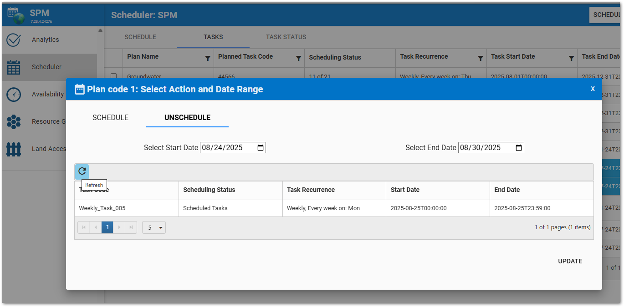The height and width of the screenshot is (307, 624).
Task: Open the Plan Name filter funnel
Action: pos(208,58)
